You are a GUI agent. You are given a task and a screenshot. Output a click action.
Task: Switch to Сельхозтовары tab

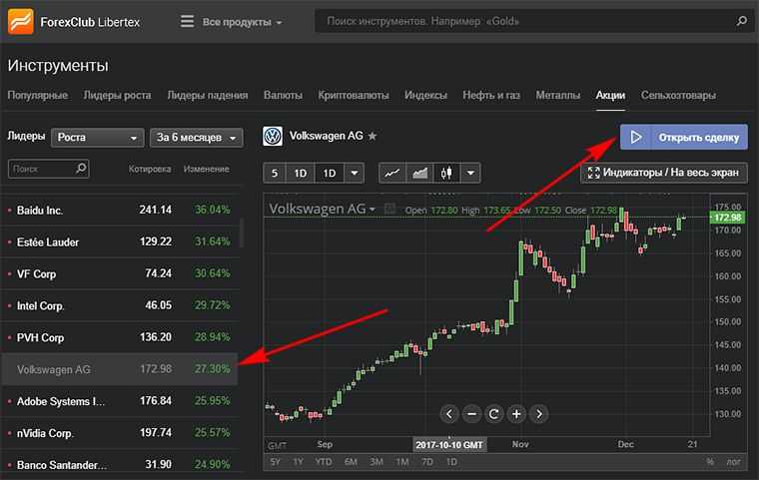pos(678,96)
